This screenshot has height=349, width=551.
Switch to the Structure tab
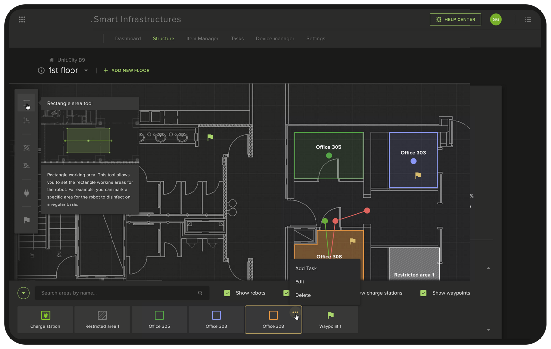click(x=164, y=39)
